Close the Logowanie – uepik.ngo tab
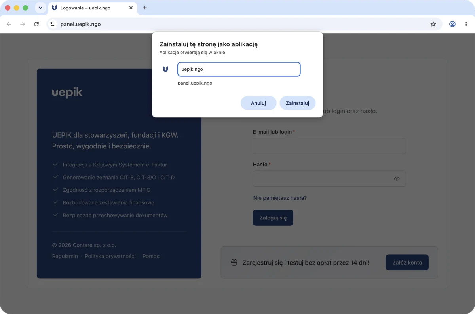Screen dimensions: 475x314 click(131, 8)
